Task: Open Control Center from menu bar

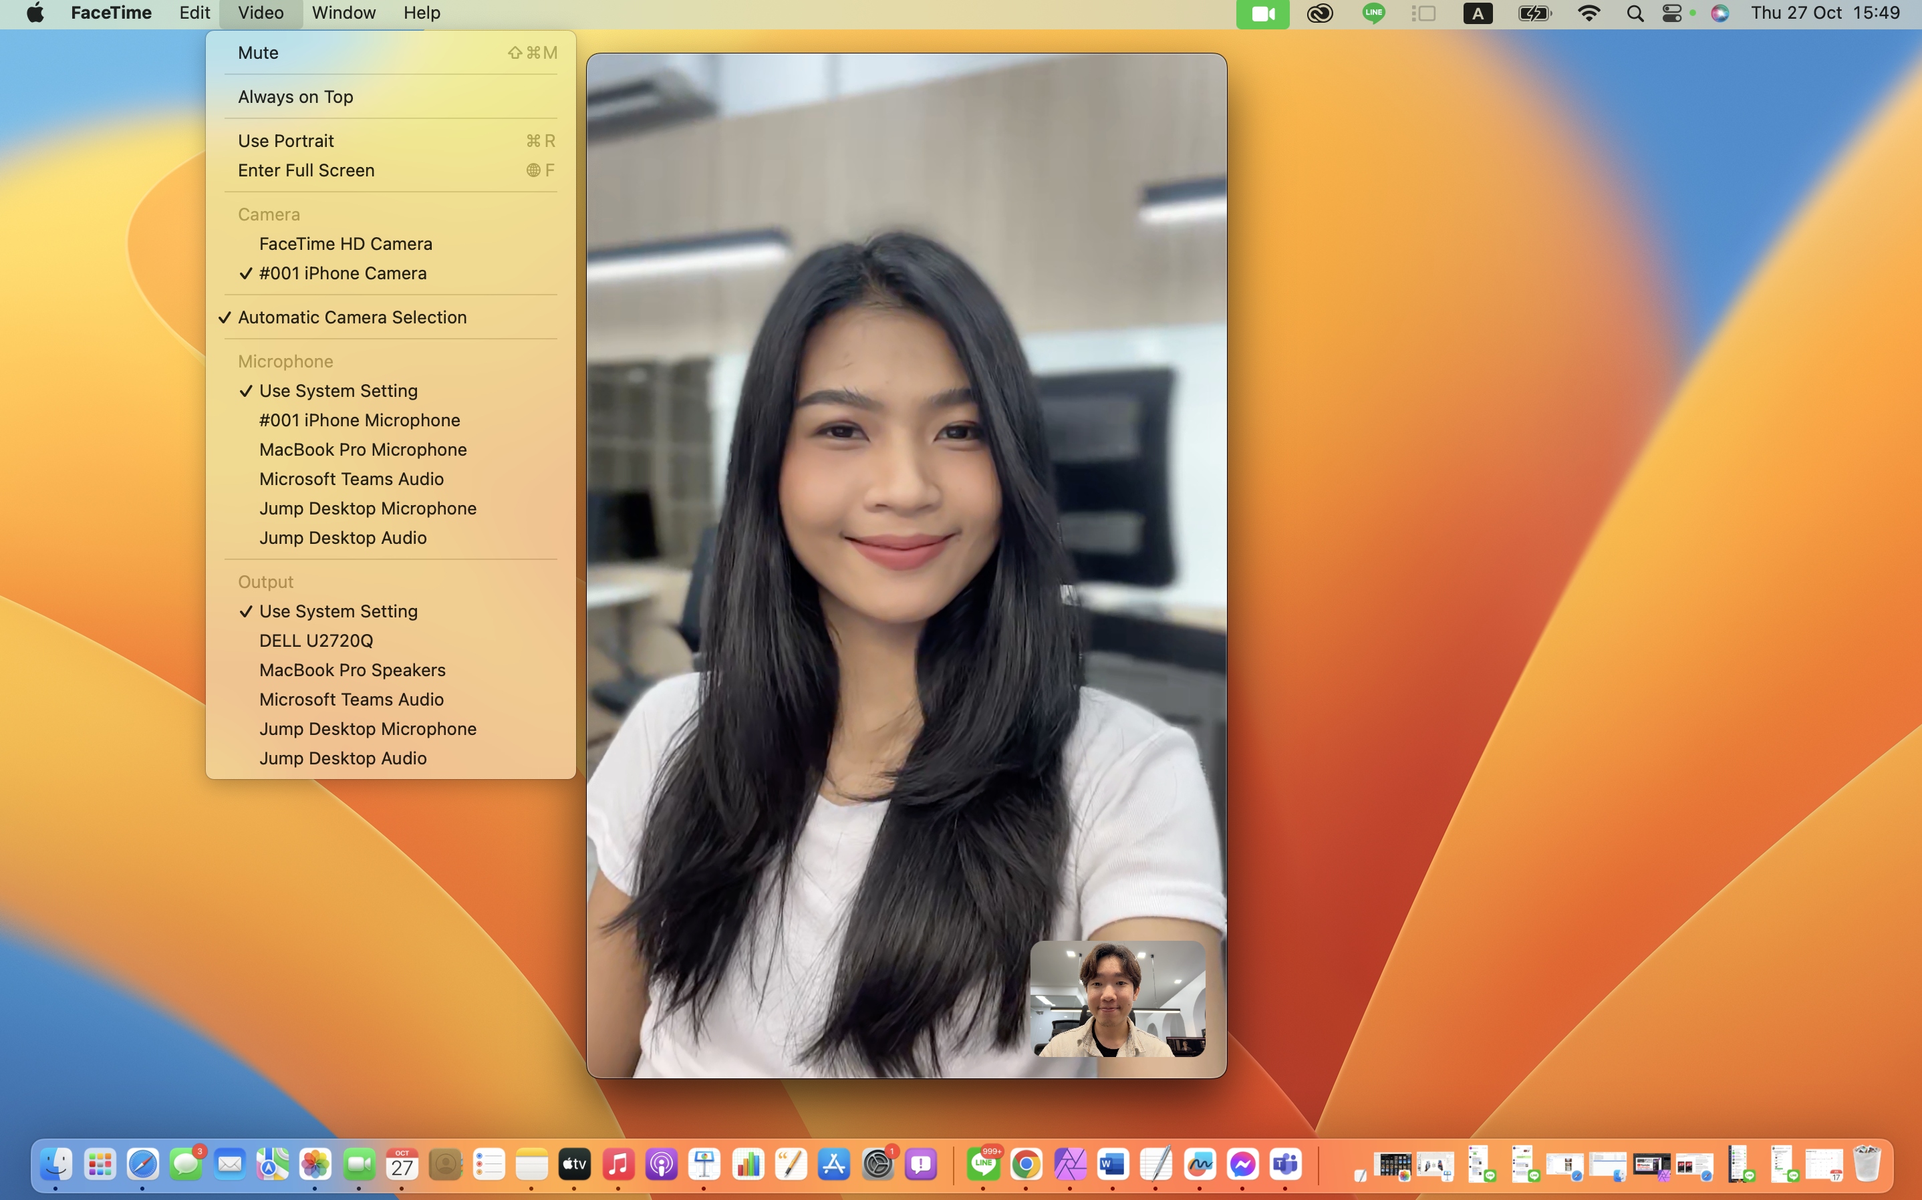Action: tap(1671, 13)
